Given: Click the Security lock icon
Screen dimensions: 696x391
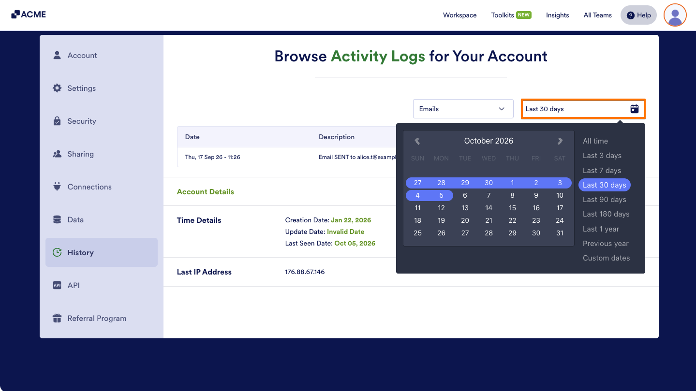Looking at the screenshot, I should [x=57, y=121].
